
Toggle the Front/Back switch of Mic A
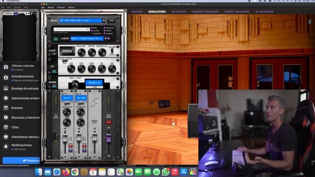(67, 104)
